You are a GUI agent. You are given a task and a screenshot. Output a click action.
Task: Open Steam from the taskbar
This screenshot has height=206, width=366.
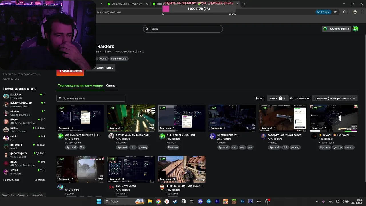[175, 201]
